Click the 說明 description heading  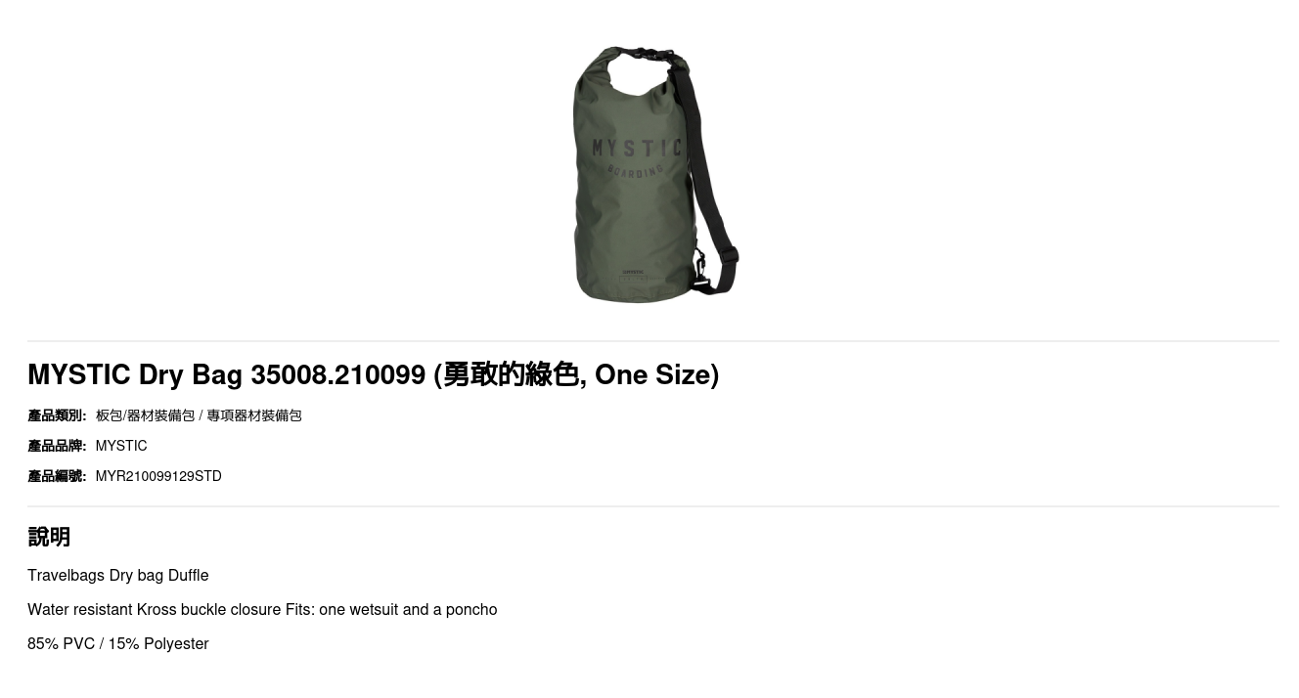[49, 537]
